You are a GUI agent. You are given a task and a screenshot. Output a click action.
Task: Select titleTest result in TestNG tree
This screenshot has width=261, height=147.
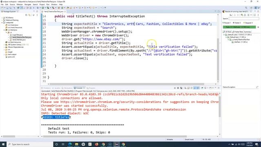click(241, 42)
